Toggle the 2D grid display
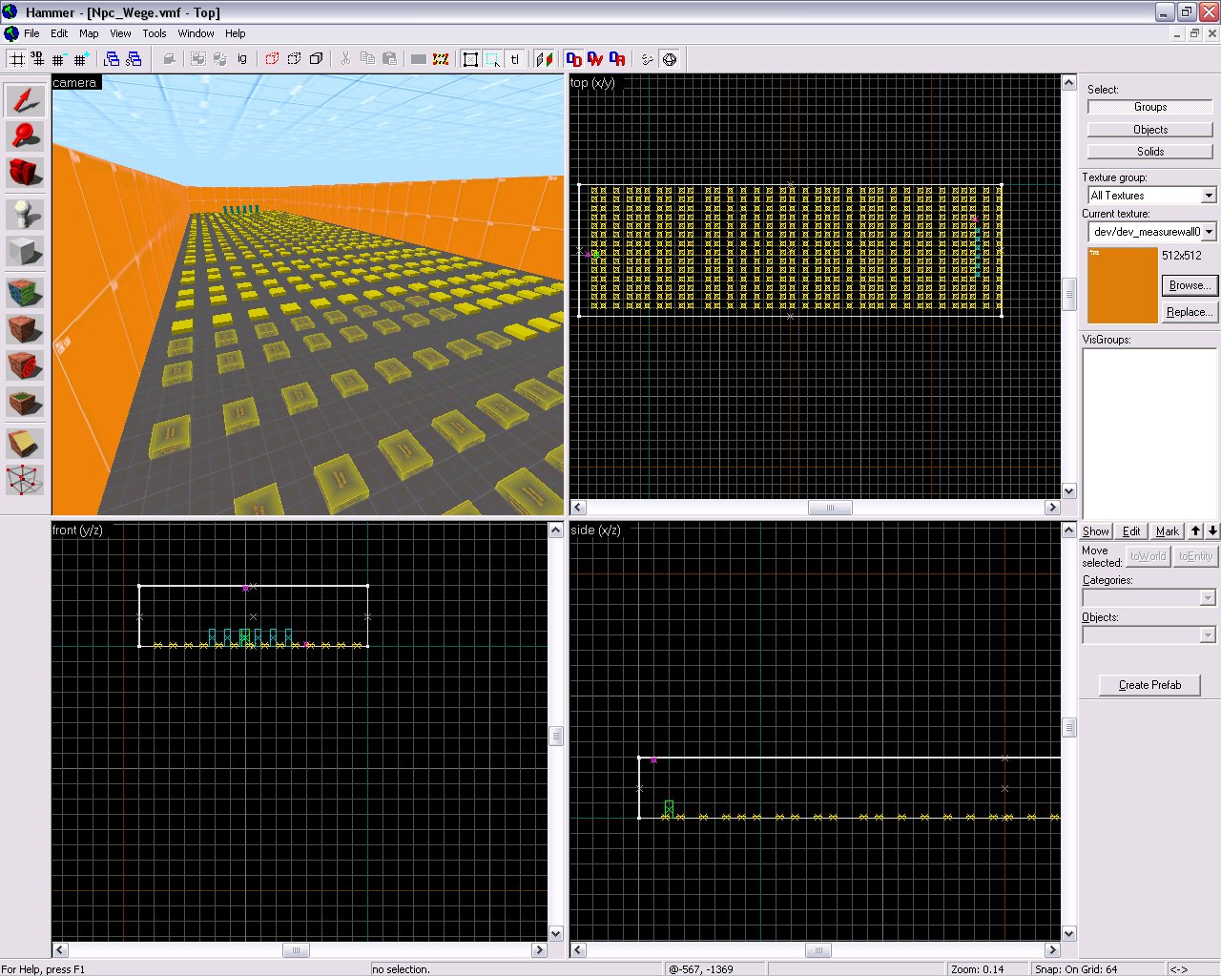The image size is (1221, 977). coord(16,59)
